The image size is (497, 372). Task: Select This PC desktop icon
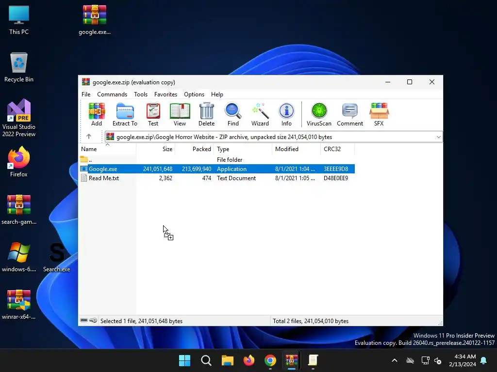click(19, 20)
